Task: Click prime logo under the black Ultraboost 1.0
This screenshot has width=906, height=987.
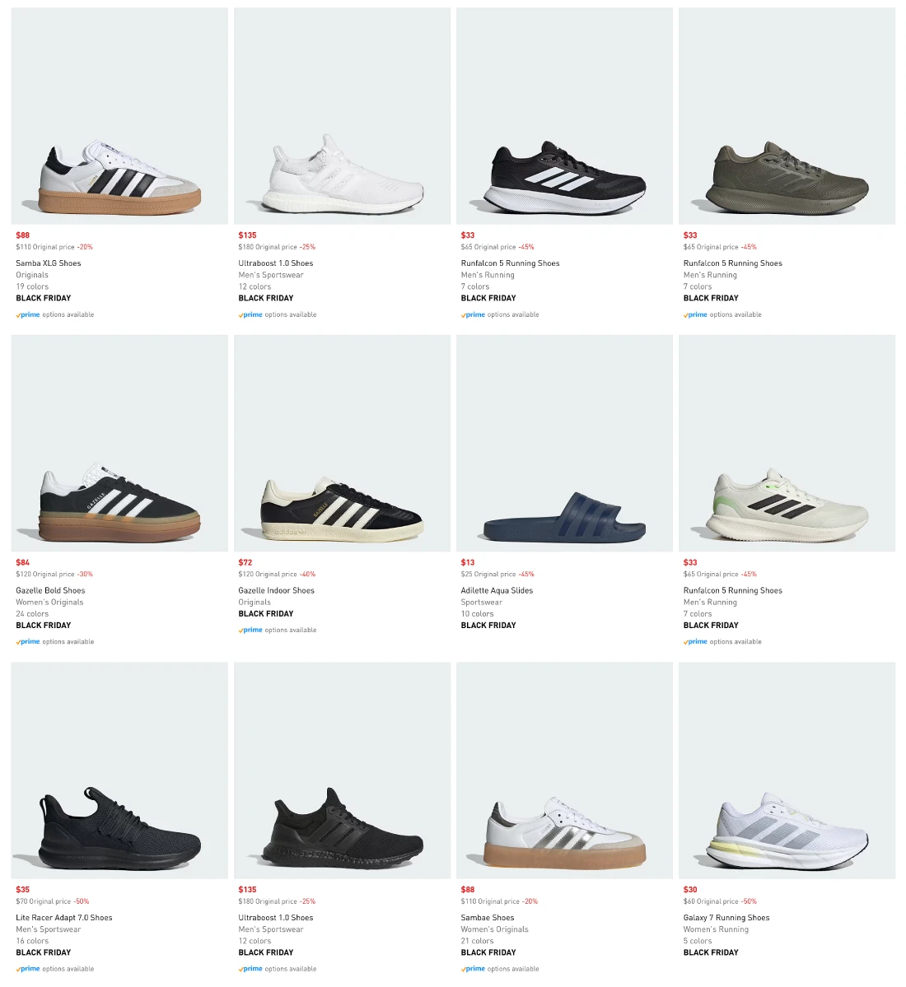Action: 251,969
